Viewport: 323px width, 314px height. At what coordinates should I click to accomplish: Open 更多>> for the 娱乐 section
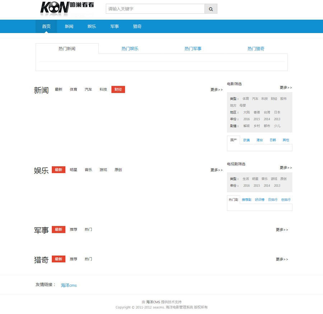[x=216, y=170]
